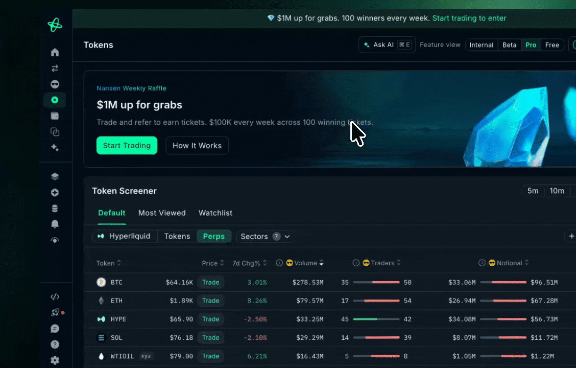Image resolution: width=576 pixels, height=368 pixels.
Task: Select the 5m timeframe
Action: (x=533, y=191)
